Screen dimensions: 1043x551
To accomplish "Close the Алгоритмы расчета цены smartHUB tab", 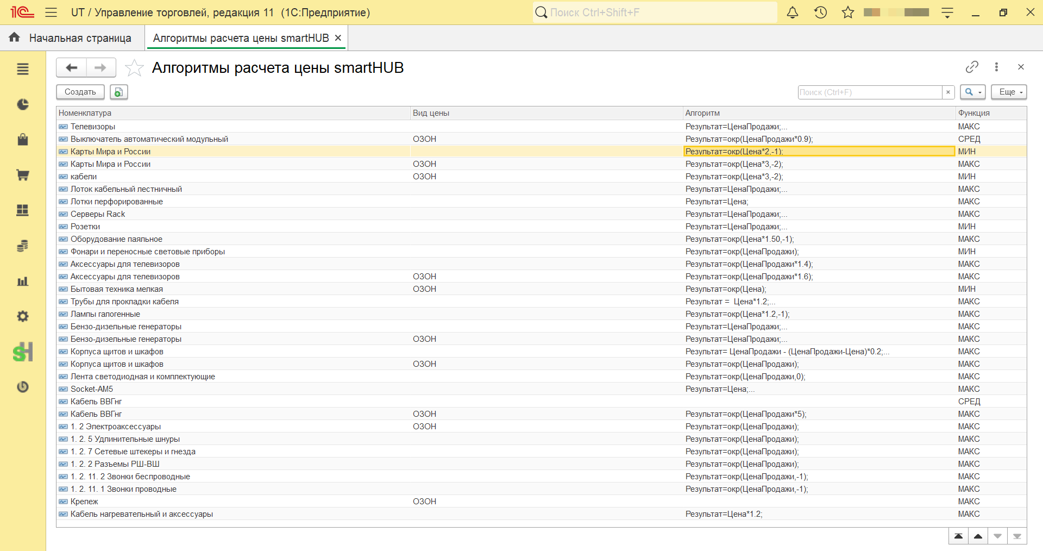I will pos(338,37).
